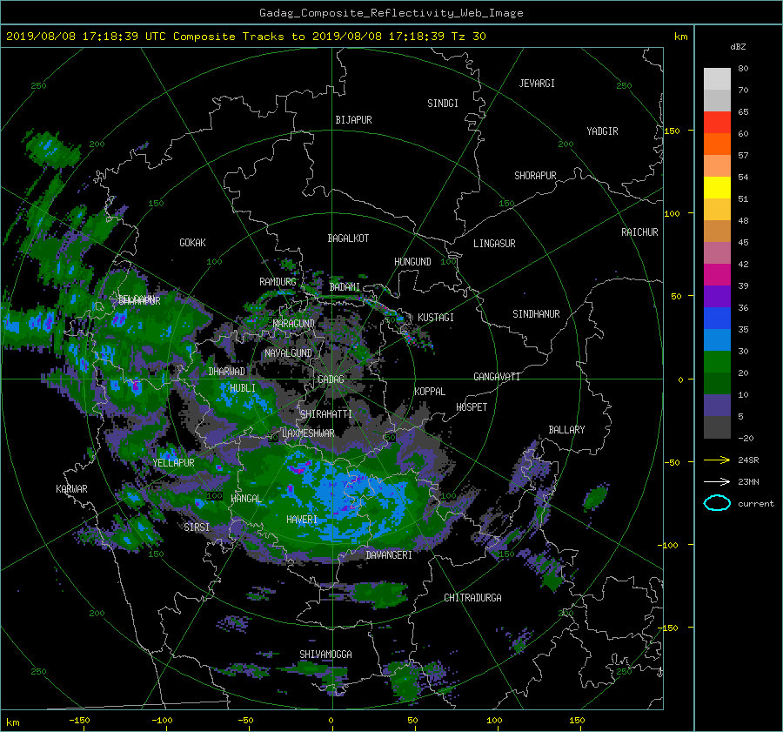Click the HOSPET city label
This screenshot has width=783, height=732.
[x=472, y=407]
